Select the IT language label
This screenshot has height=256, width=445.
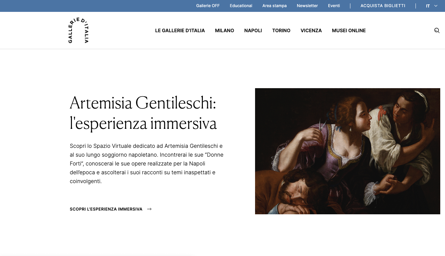pos(428,6)
